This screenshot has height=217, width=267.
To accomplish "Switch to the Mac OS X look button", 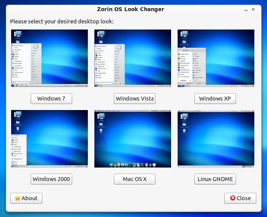I will tap(135, 179).
